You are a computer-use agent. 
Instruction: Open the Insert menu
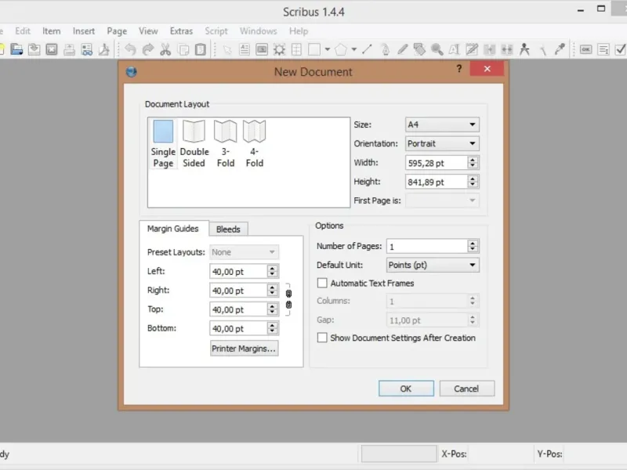click(84, 31)
